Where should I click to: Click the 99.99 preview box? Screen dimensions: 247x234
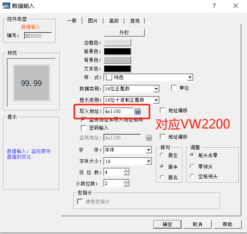click(x=32, y=83)
